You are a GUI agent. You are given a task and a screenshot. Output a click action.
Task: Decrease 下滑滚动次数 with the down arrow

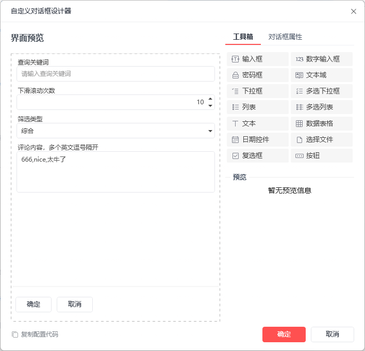coord(210,106)
